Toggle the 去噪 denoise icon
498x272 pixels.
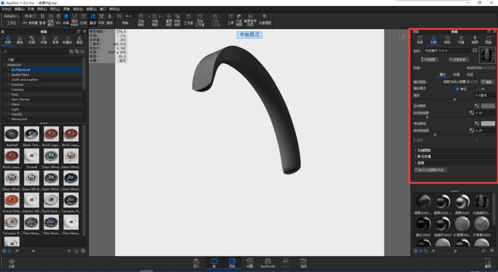coord(66,19)
